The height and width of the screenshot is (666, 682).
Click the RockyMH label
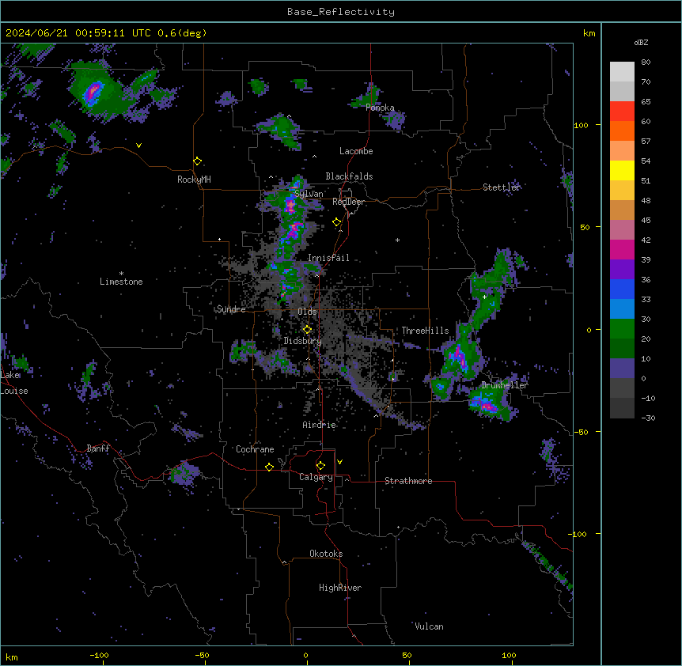194,180
